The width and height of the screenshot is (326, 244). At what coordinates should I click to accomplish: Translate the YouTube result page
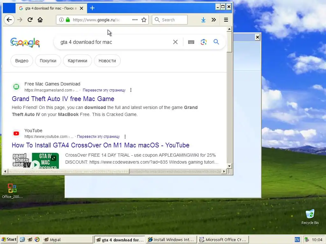point(98,137)
